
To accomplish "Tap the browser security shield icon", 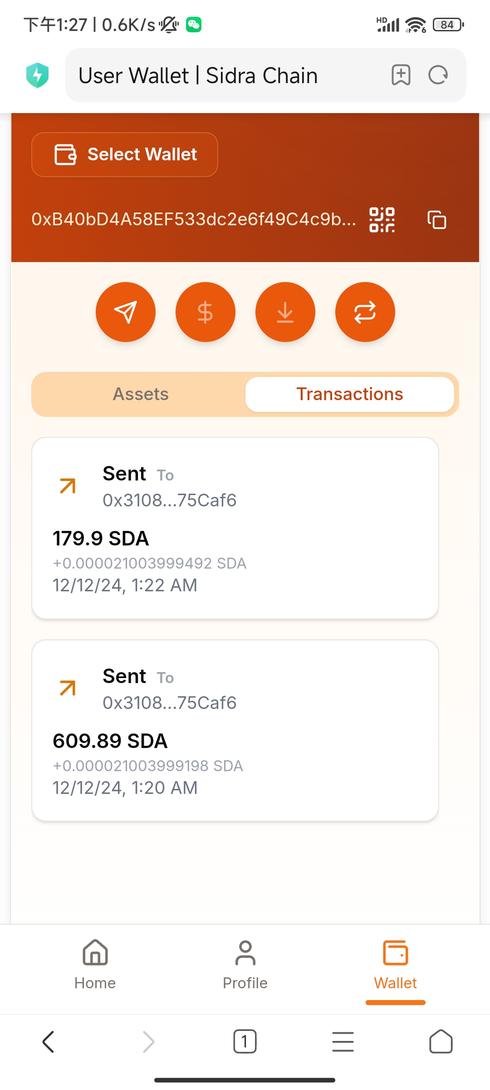I will 38,75.
